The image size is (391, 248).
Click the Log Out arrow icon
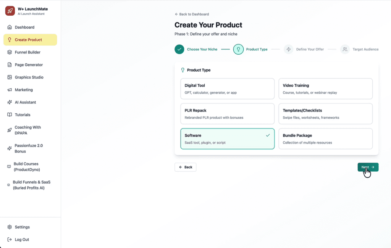tap(10, 240)
